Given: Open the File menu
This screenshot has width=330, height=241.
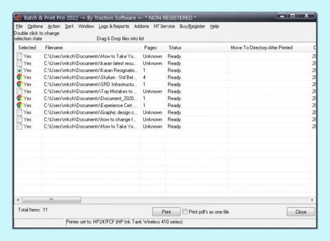Looking at the screenshot, I should click(x=19, y=26).
